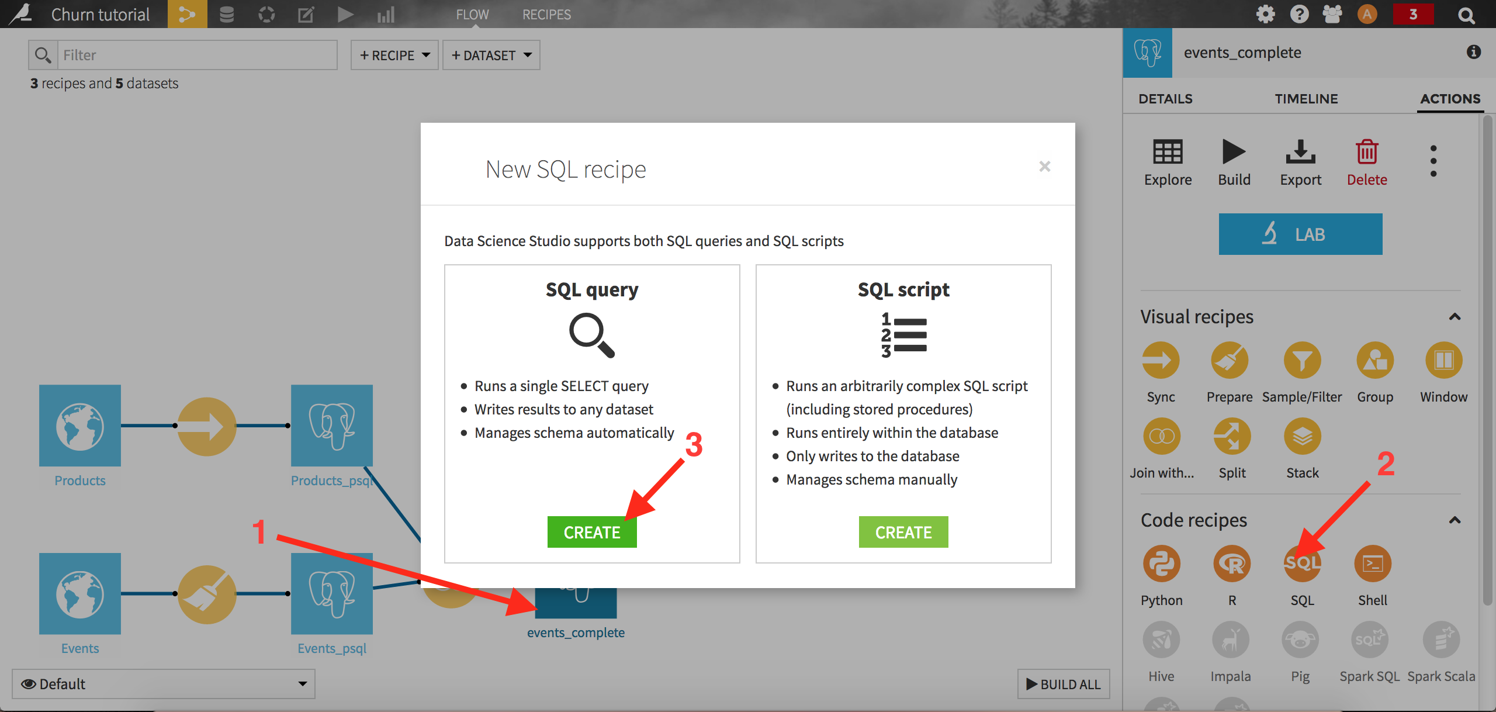Close the New SQL recipe dialog
Viewport: 1496px width, 712px height.
(1045, 167)
